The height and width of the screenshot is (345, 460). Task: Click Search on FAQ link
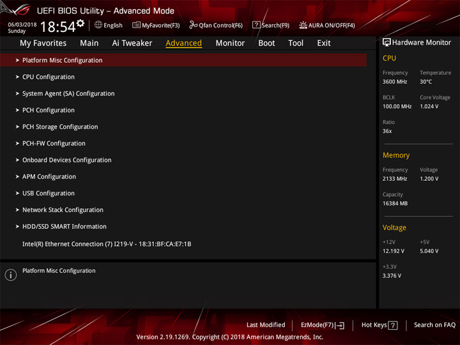[x=435, y=325]
